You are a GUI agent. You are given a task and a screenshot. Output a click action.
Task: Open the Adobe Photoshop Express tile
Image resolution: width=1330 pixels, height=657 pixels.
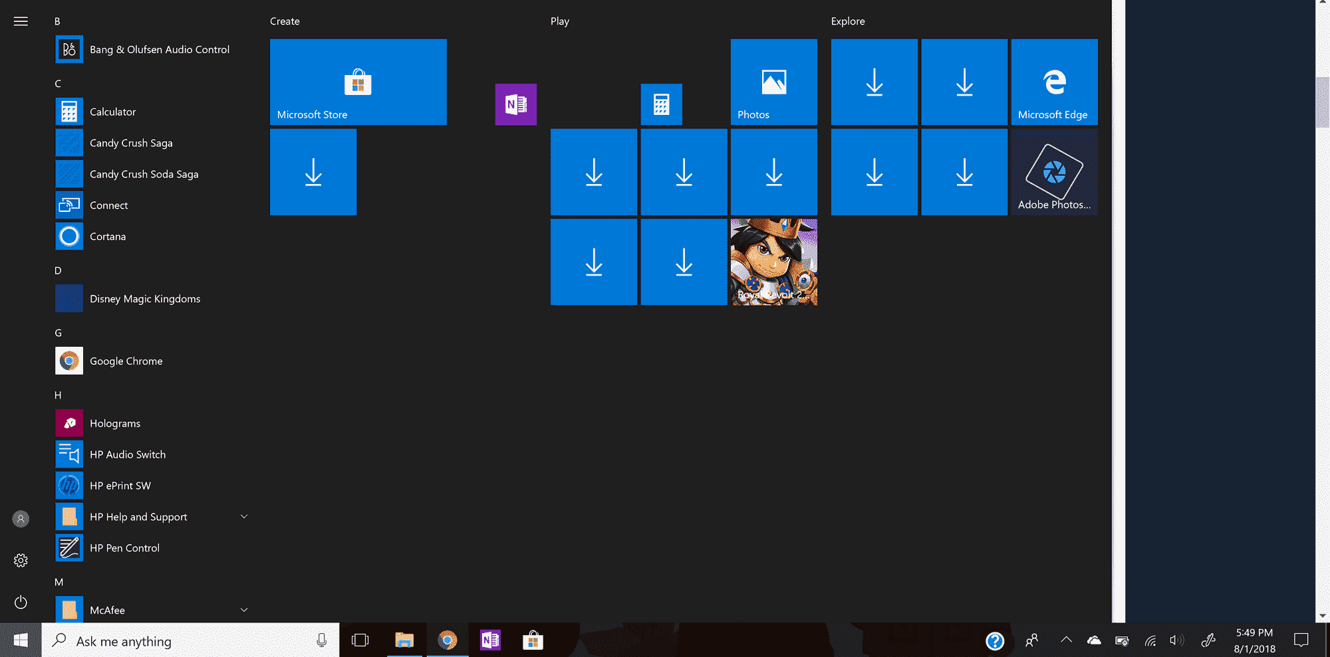point(1055,172)
